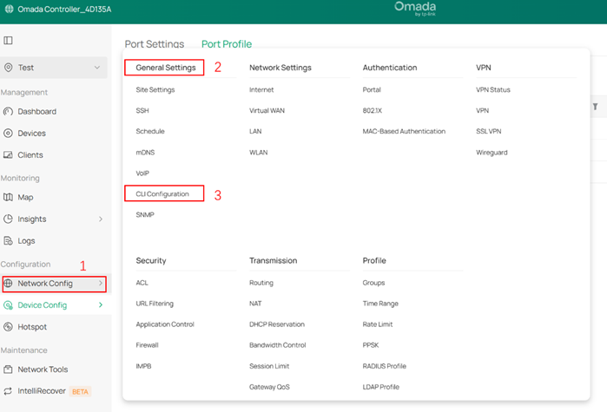The height and width of the screenshot is (412, 607).
Task: Select DHCP Reservation under Transmission
Action: pyautogui.click(x=276, y=324)
